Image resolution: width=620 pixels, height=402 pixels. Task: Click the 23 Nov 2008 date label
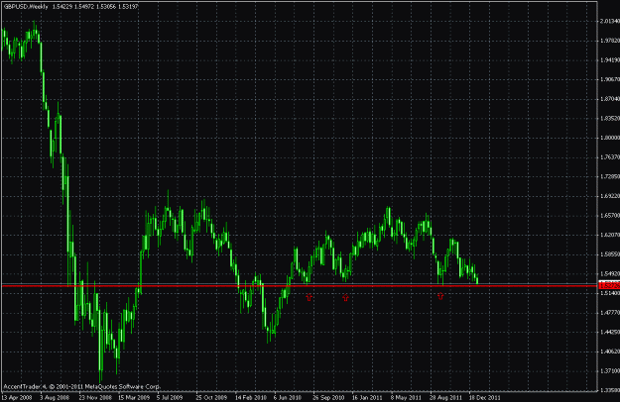click(95, 397)
